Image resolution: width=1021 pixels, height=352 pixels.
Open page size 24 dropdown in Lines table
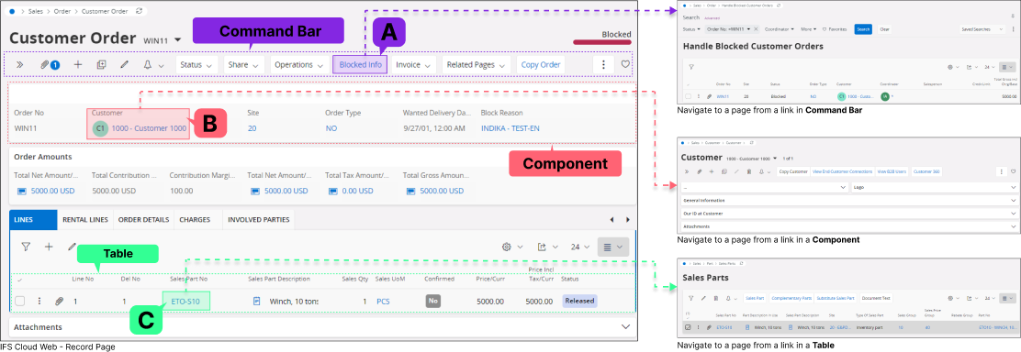click(x=579, y=247)
